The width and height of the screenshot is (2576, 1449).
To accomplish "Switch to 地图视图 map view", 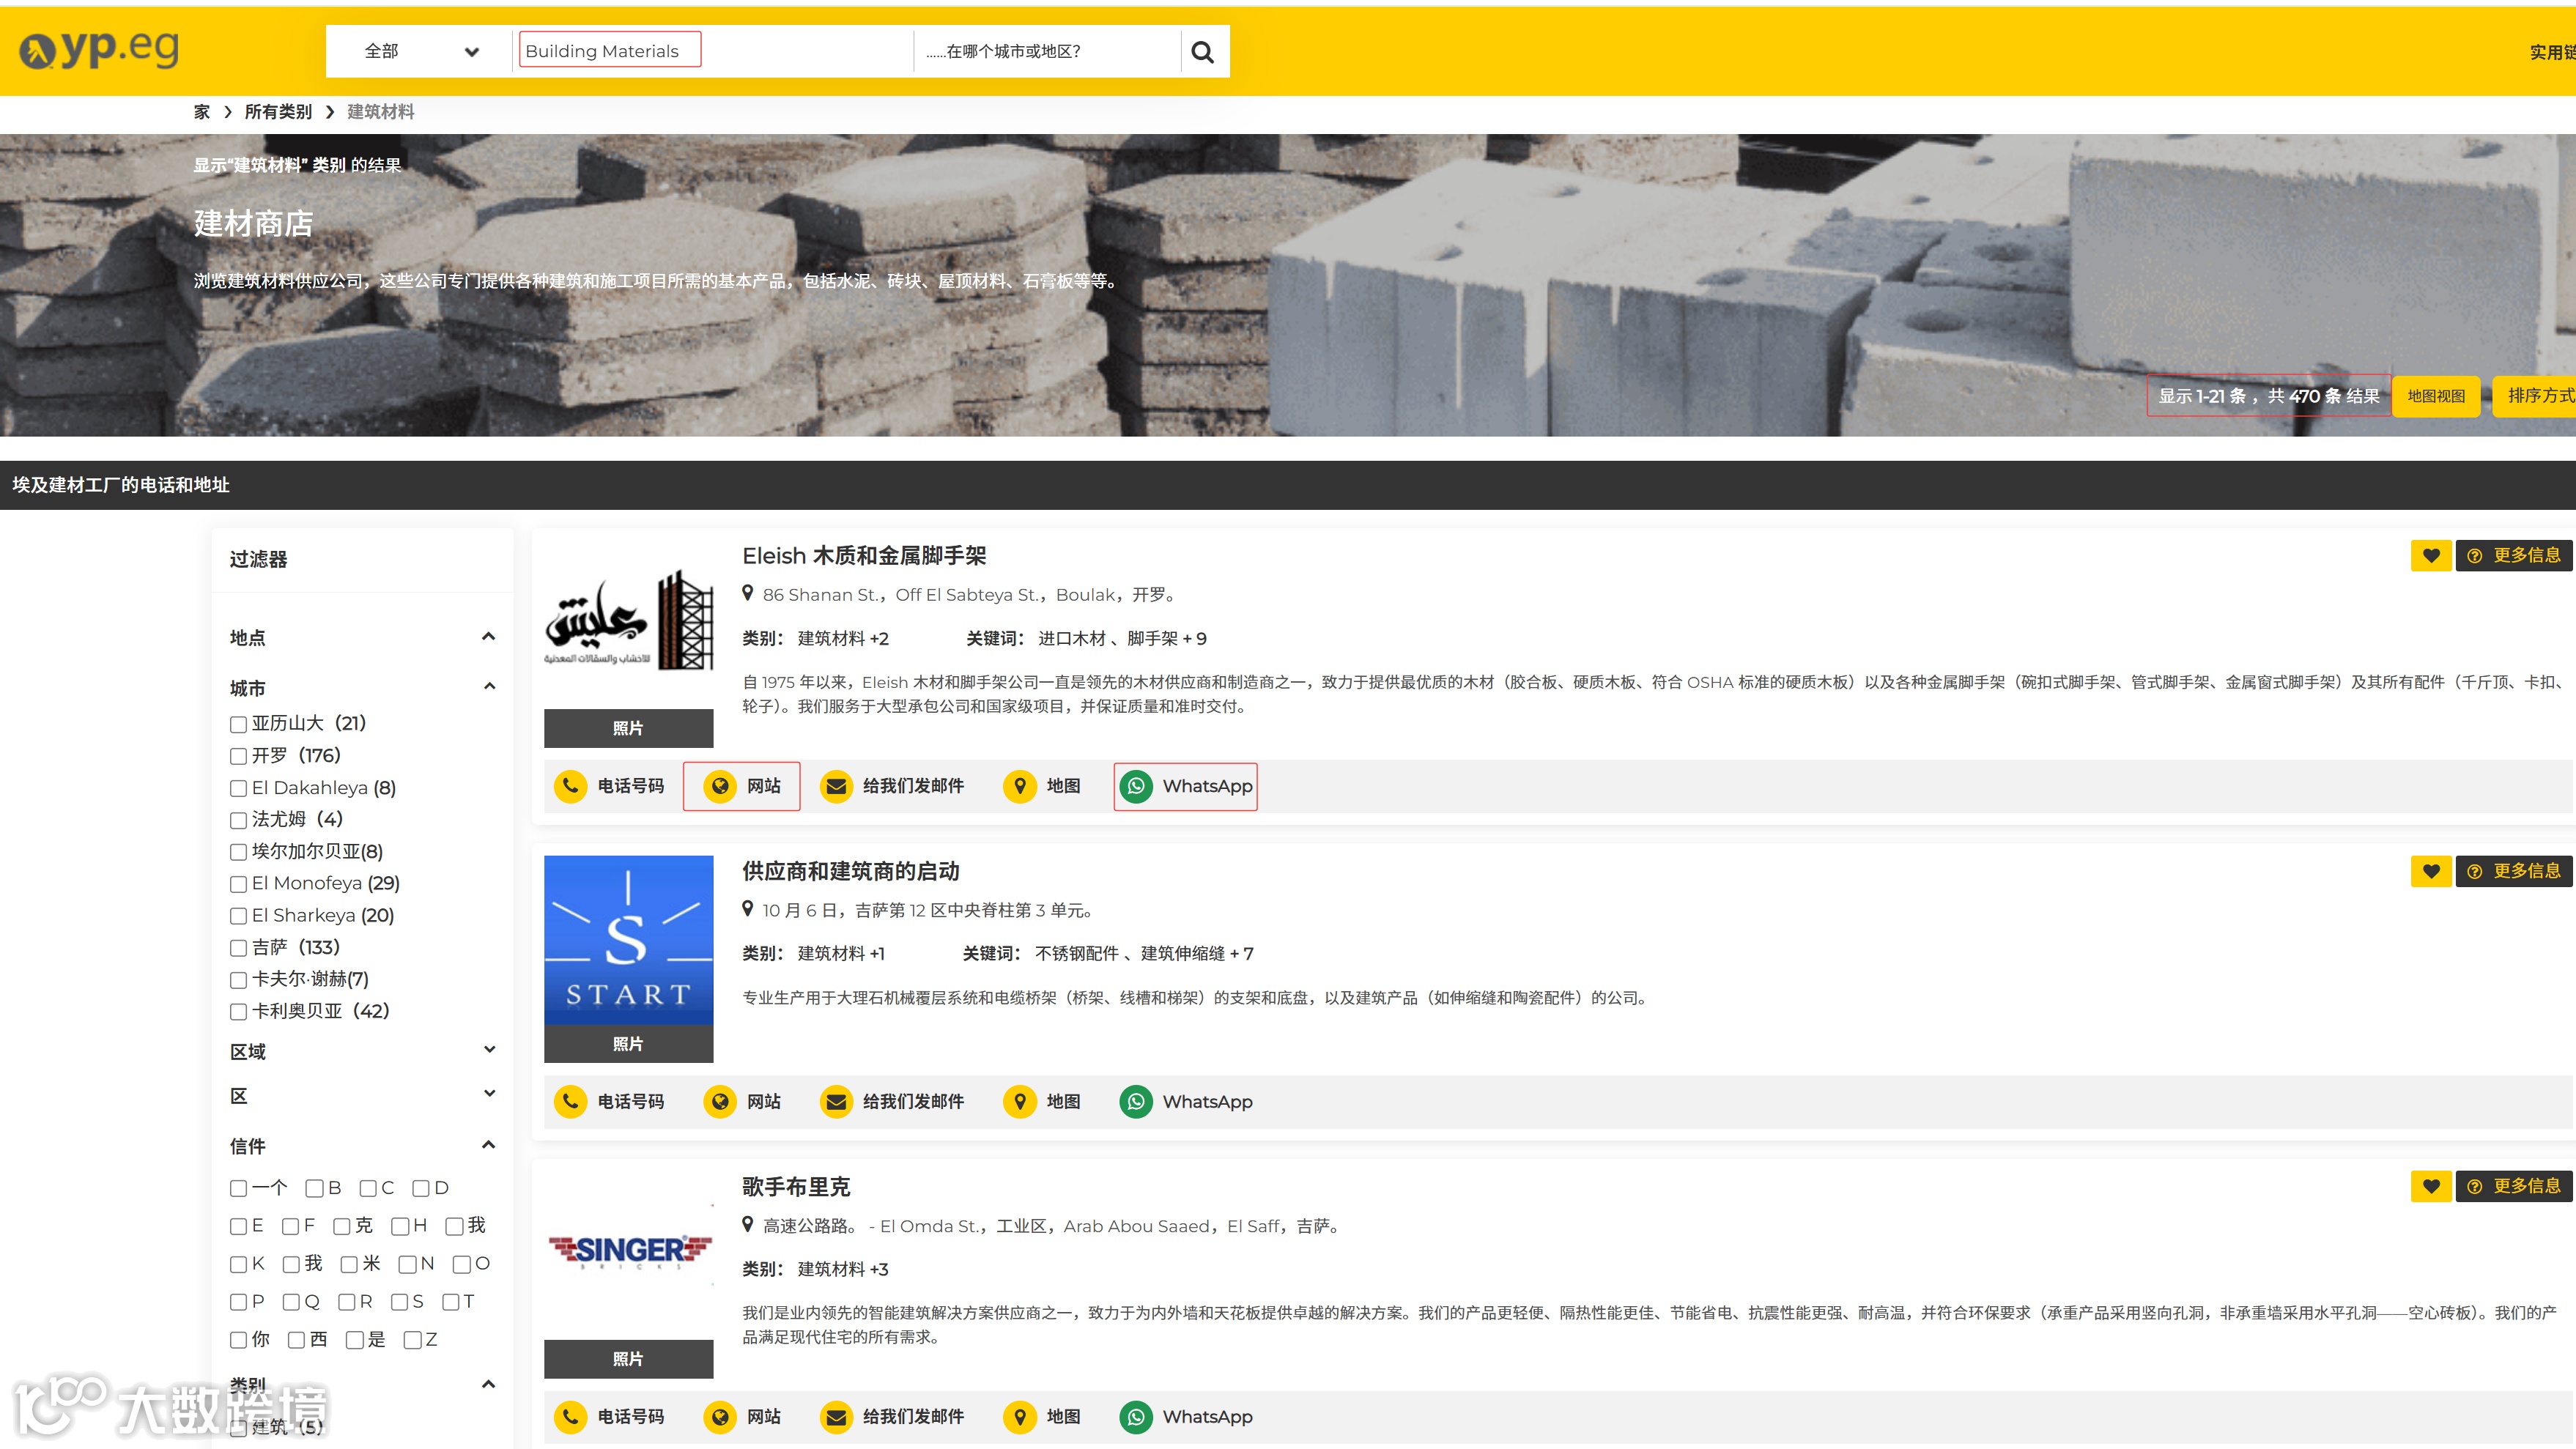I will pyautogui.click(x=2435, y=396).
